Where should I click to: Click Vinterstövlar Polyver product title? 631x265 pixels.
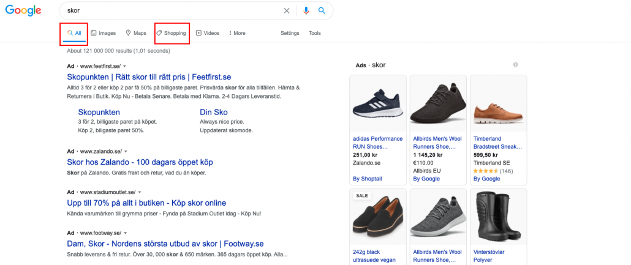[489, 256]
